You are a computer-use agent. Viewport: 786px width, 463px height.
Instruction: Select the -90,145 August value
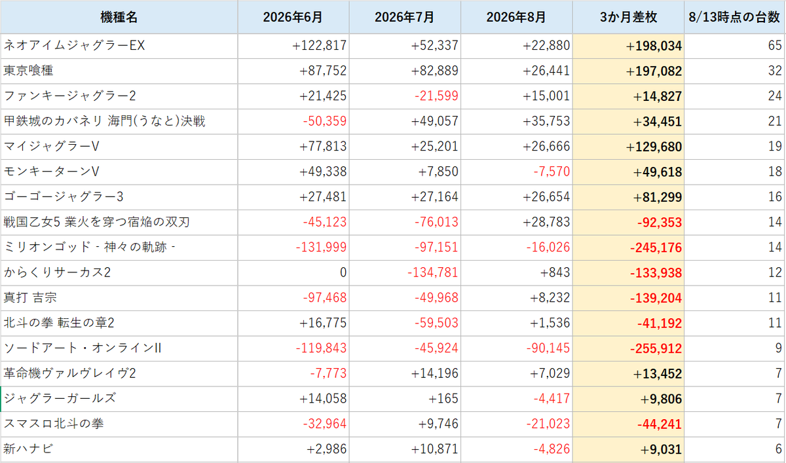[x=516, y=348]
